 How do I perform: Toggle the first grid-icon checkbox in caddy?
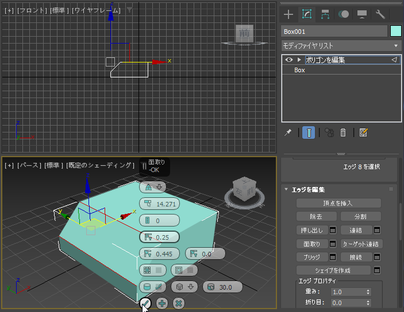(x=153, y=270)
